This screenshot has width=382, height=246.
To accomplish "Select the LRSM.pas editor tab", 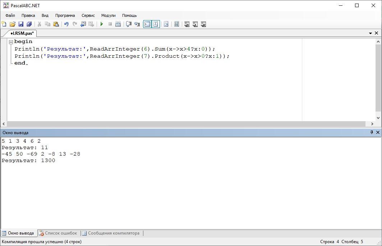I will point(22,33).
